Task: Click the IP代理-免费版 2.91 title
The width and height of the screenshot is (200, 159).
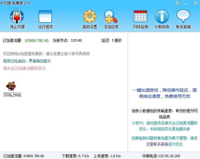Action: click(16, 3)
